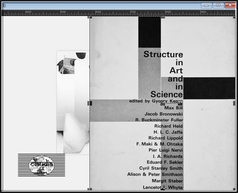Click the name 'Margit Staber'
The image size is (238, 193).
point(167,181)
